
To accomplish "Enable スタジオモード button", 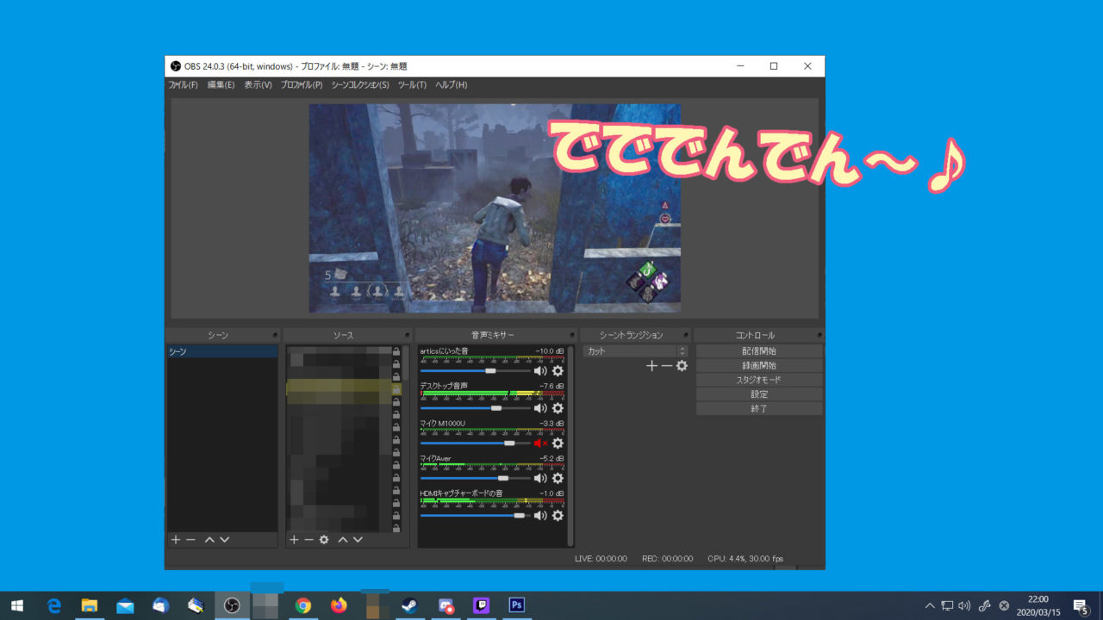I will point(759,380).
